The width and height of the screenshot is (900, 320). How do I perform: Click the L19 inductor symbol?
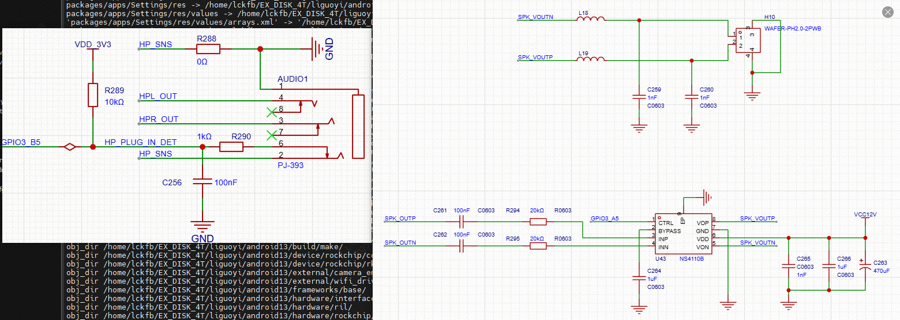coord(591,60)
